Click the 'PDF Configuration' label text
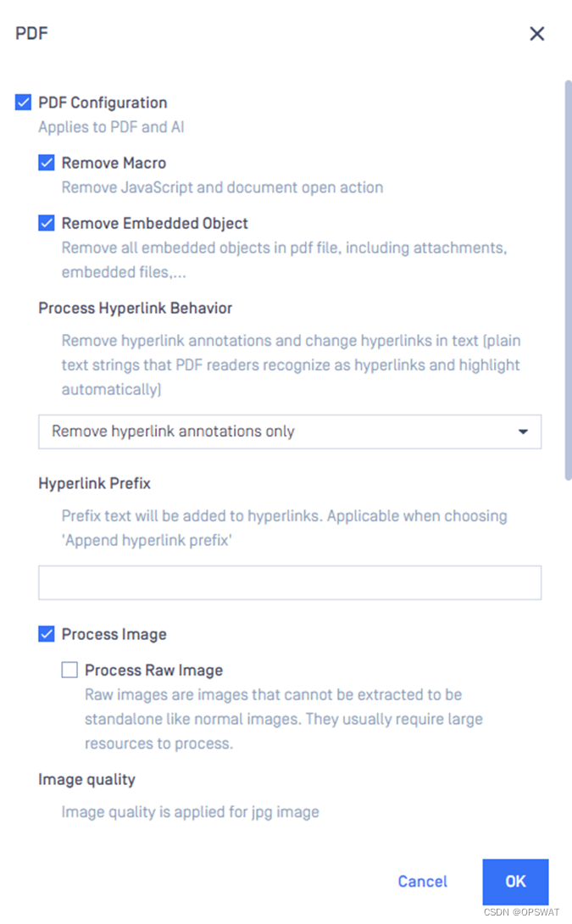 point(103,103)
